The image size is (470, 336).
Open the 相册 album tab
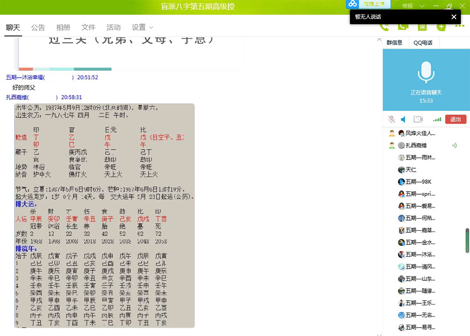tap(63, 27)
